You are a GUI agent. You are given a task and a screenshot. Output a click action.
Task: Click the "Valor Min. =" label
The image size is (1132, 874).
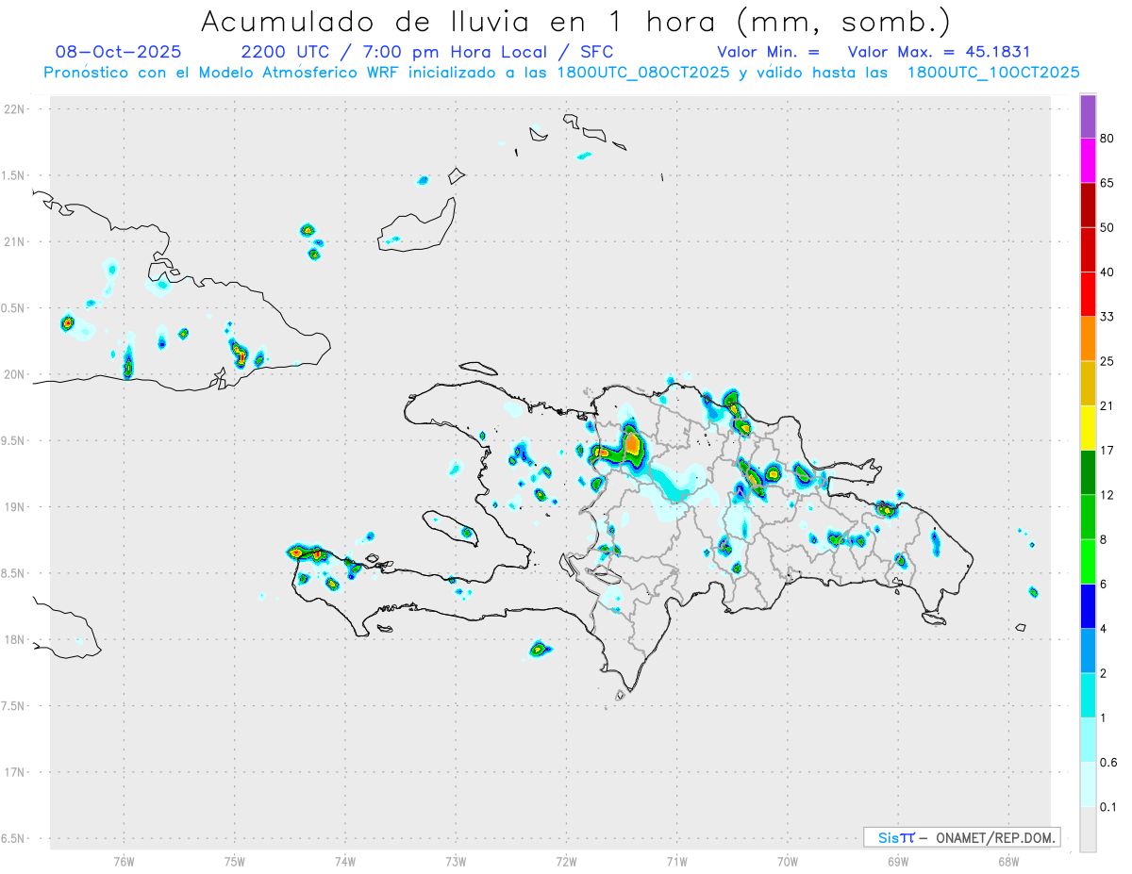[768, 52]
